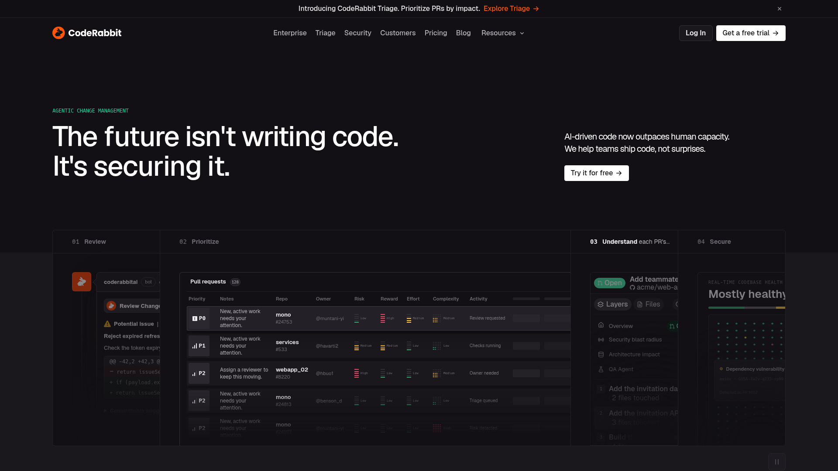
Task: Click the @havarti2 owner cell
Action: (327, 346)
